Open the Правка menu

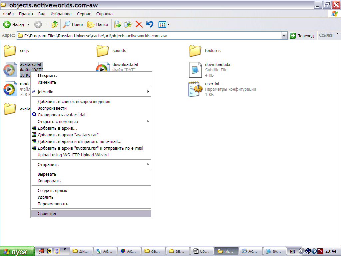pos(26,14)
